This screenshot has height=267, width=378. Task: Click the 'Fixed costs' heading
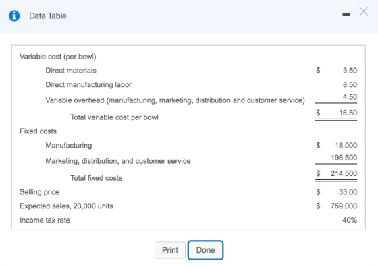pyautogui.click(x=38, y=131)
